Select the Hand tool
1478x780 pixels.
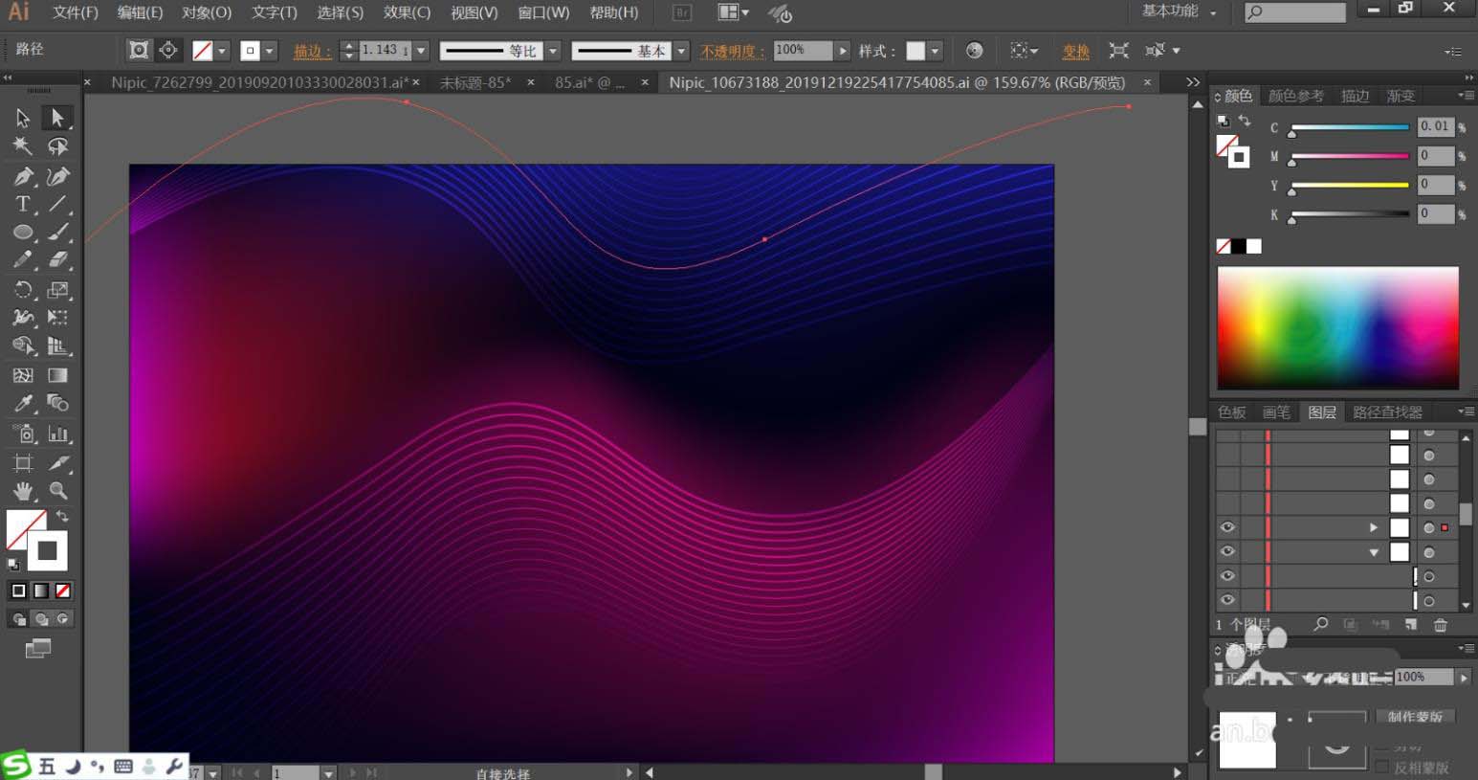pos(23,491)
